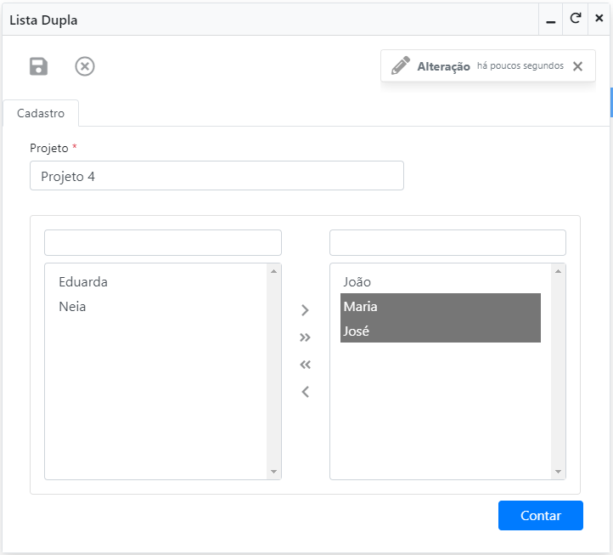Screen dimensions: 613x555
Task: Minimize the Lista Dupla window
Action: pos(551,19)
